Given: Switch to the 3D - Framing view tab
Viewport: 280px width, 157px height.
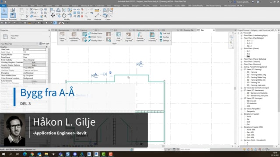Looking at the screenshot, I should click(x=81, y=30).
